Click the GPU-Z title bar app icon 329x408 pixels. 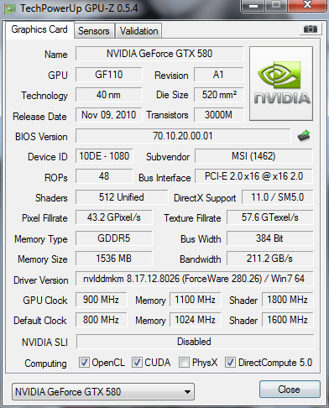coord(10,8)
